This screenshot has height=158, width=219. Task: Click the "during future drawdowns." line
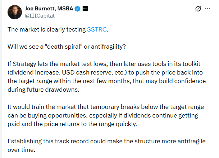tap(44, 90)
